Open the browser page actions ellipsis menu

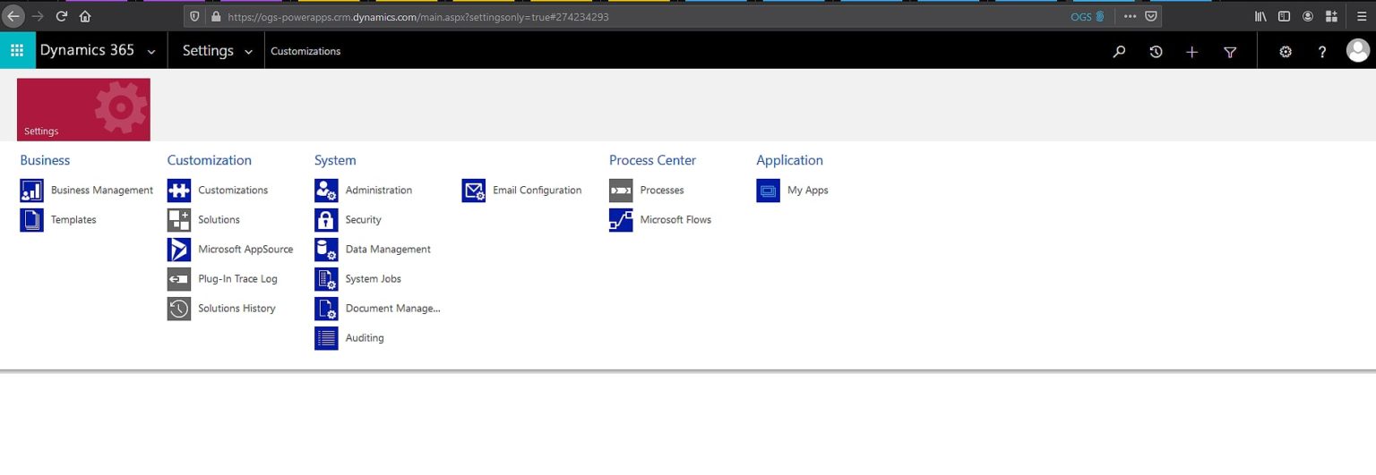point(1130,16)
